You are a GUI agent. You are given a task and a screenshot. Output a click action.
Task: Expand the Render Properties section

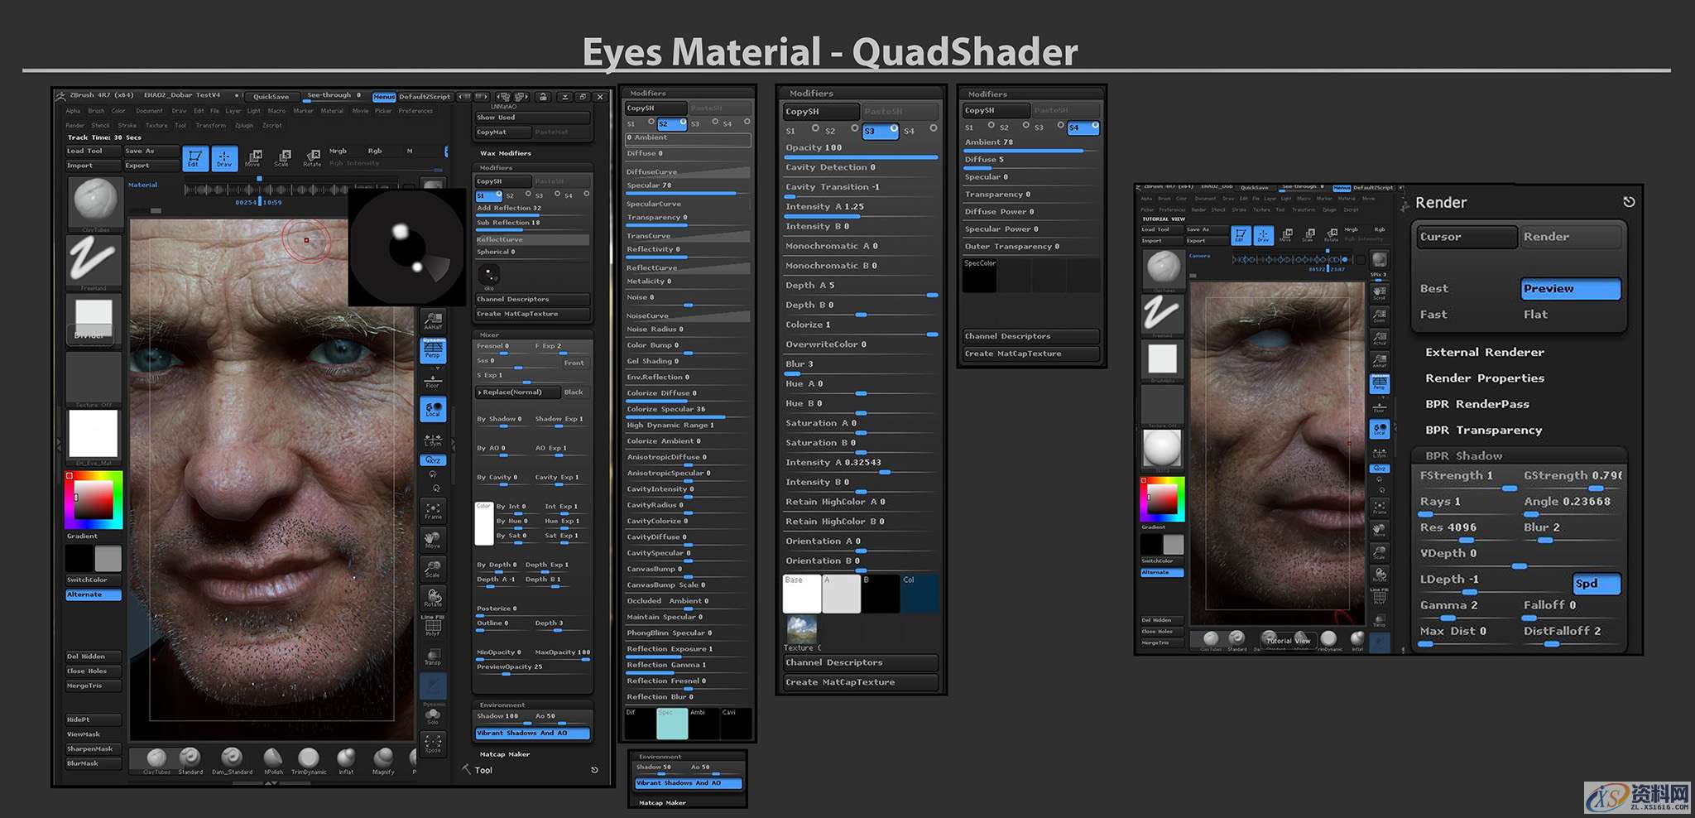pyautogui.click(x=1484, y=378)
